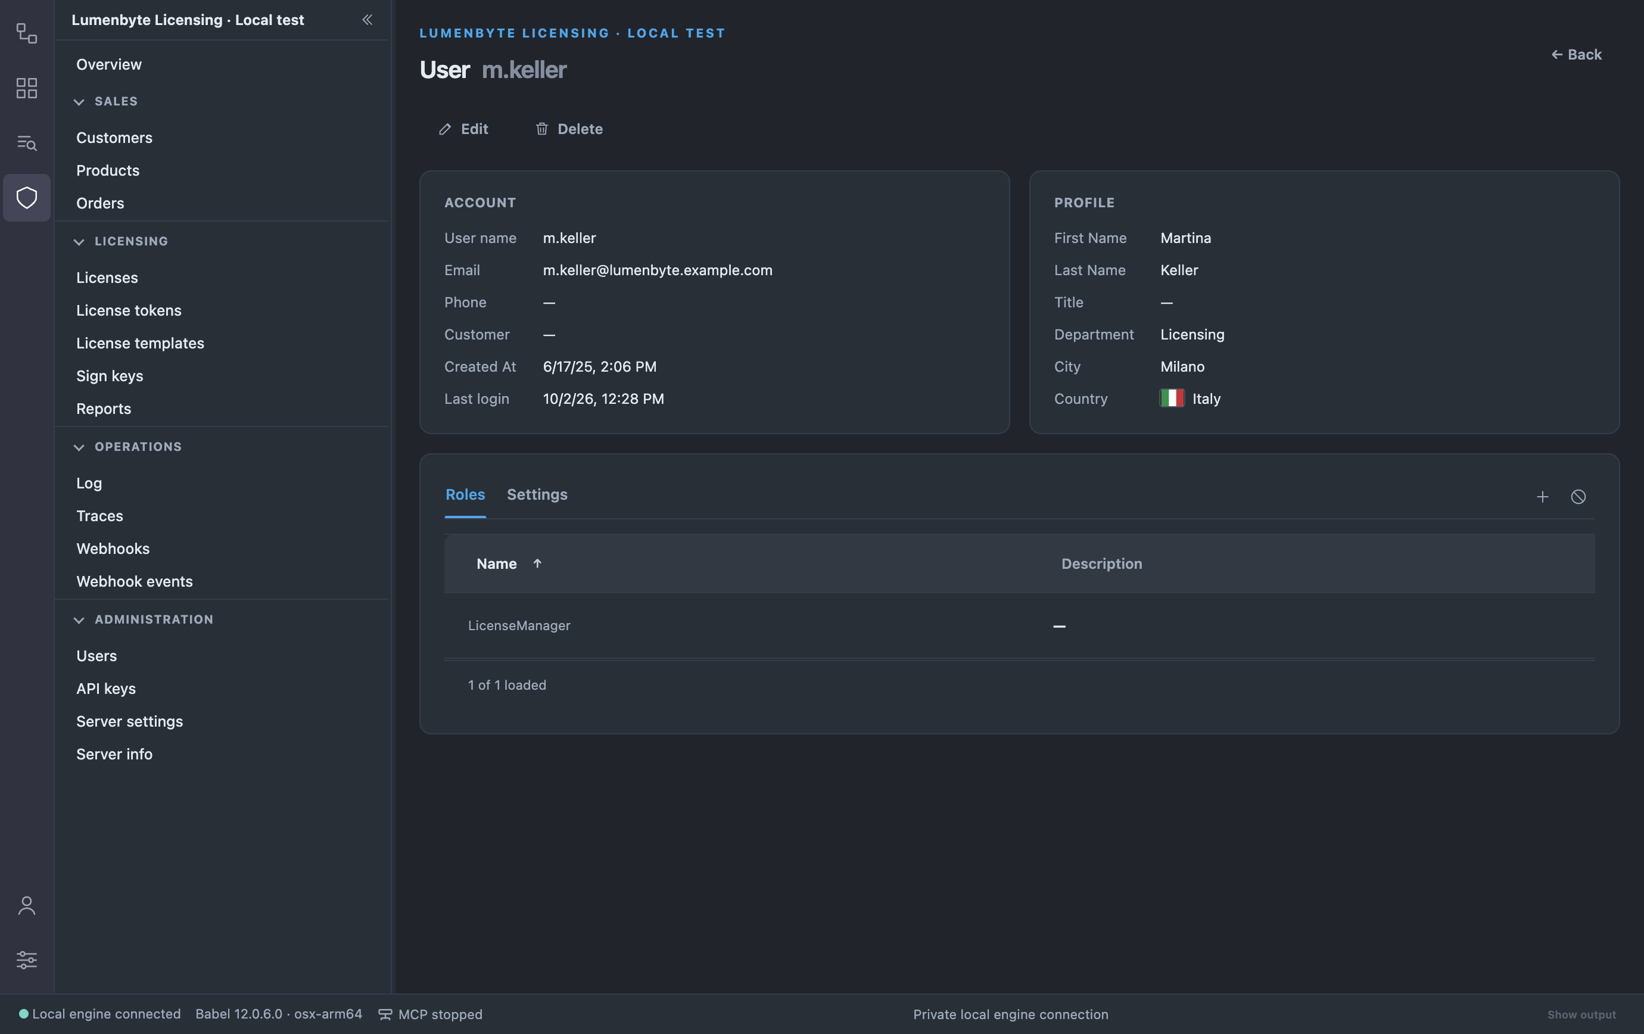Go Back from user page
1644x1034 pixels.
[x=1575, y=55]
